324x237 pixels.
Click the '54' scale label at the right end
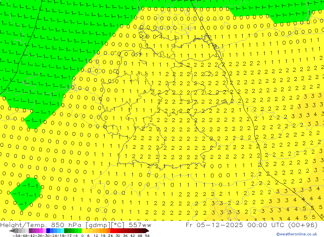pyautogui.click(x=147, y=236)
